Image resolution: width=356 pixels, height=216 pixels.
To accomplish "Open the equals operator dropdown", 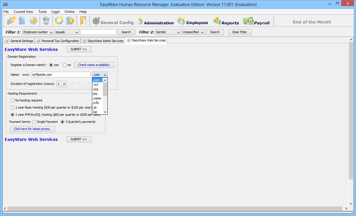I will click(67, 32).
